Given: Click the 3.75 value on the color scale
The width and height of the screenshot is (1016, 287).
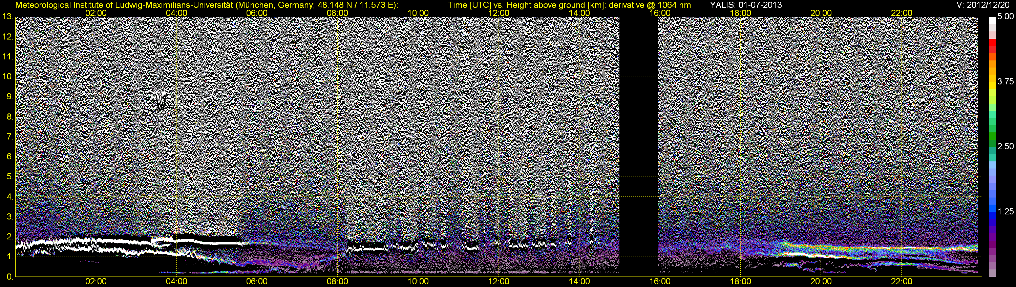Looking at the screenshot, I should 1006,81.
